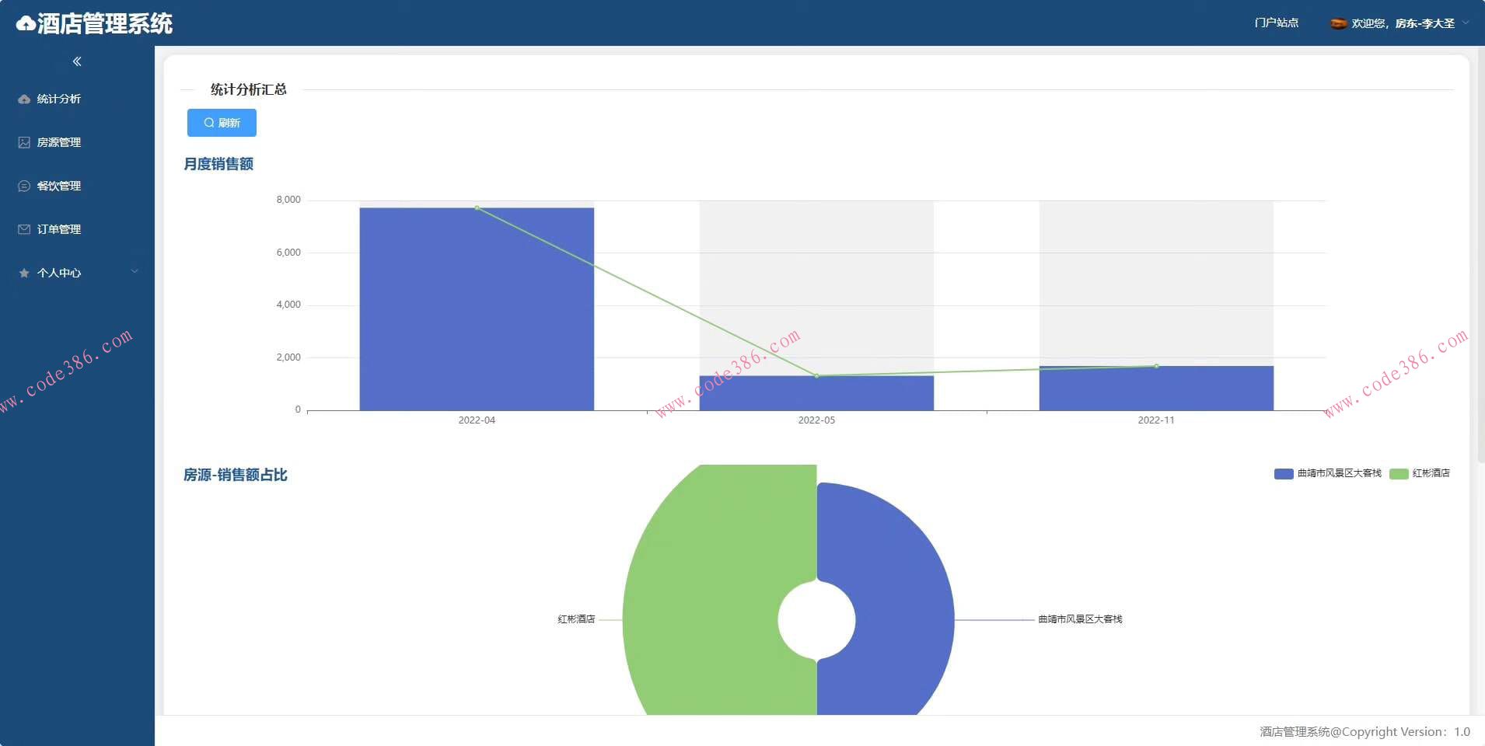Open the user dropdown arrow in the header

[x=1466, y=23]
